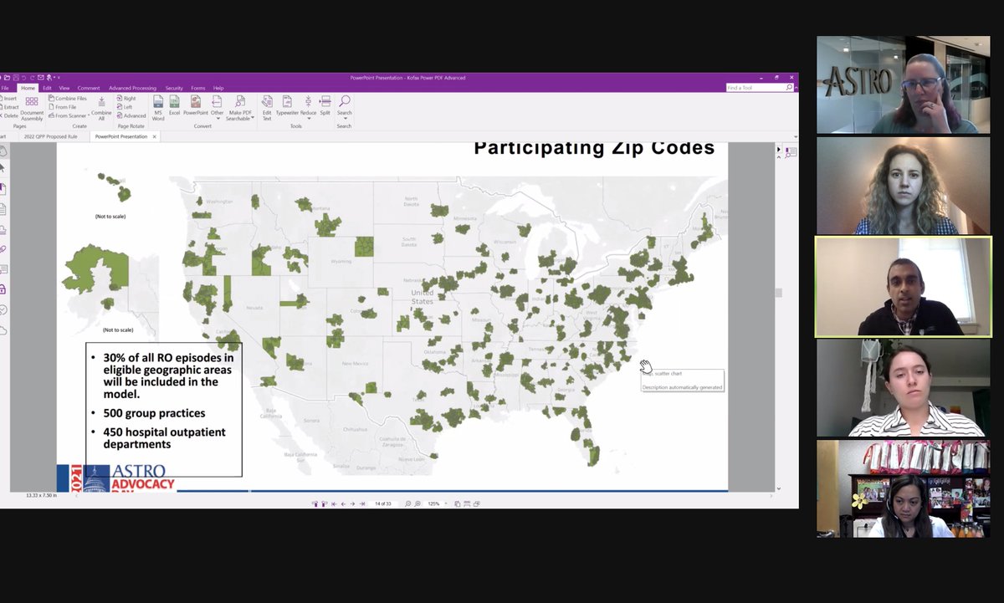Click the zoom out magnifier icon

(407, 503)
